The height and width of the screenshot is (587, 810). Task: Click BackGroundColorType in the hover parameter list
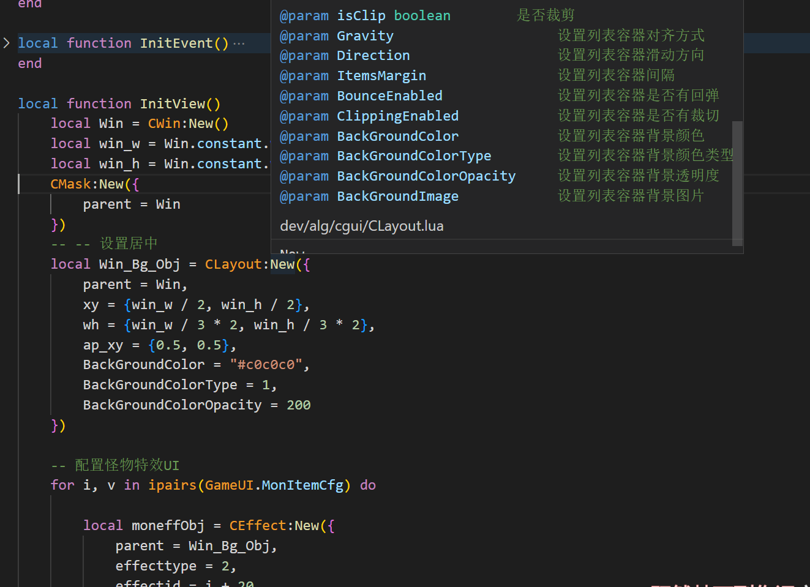pyautogui.click(x=414, y=156)
